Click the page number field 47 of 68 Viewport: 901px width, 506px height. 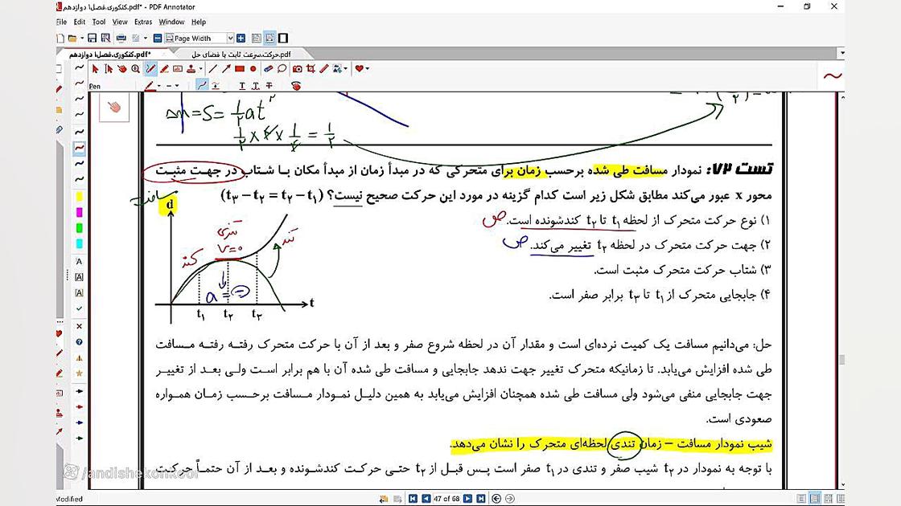click(446, 499)
